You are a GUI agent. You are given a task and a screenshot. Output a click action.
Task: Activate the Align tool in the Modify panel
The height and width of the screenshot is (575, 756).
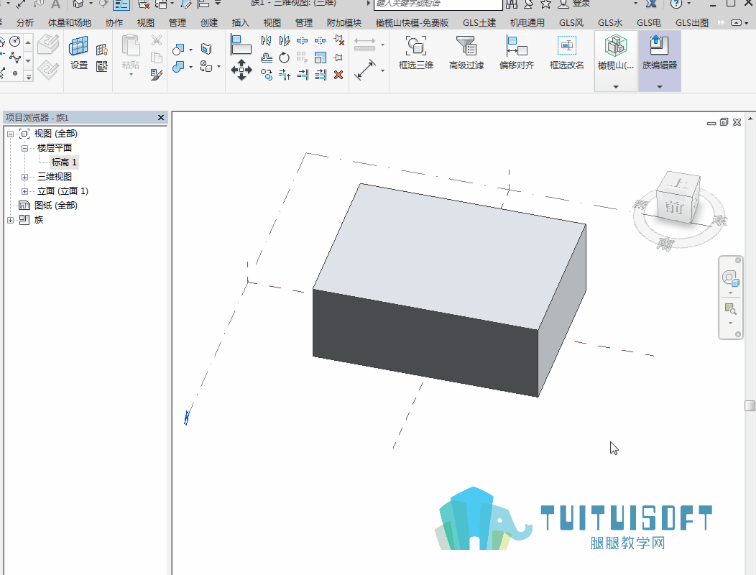(241, 45)
